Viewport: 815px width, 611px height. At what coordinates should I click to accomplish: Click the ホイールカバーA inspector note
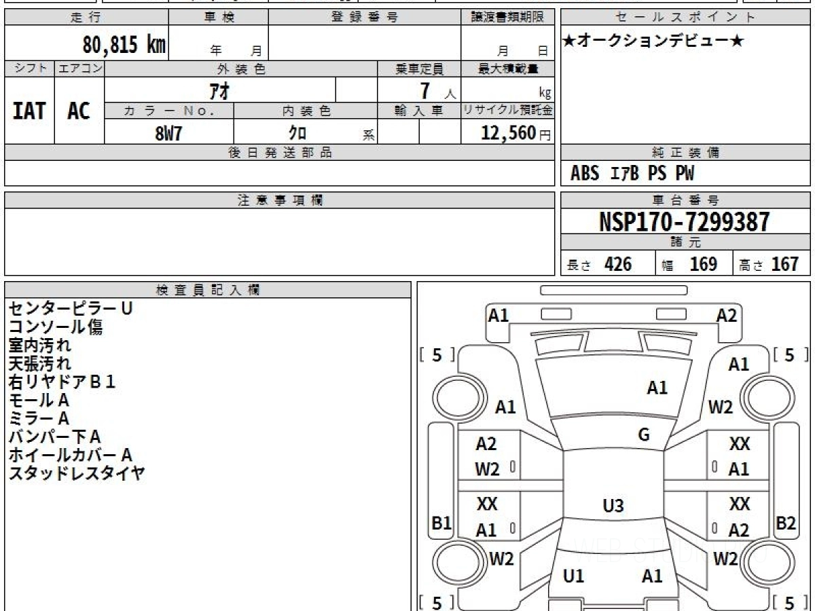(70, 455)
